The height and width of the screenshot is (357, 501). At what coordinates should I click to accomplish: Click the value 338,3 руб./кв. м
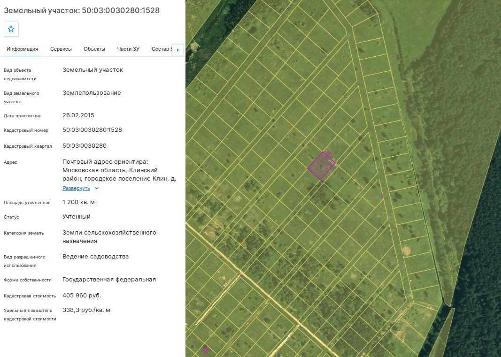click(86, 310)
